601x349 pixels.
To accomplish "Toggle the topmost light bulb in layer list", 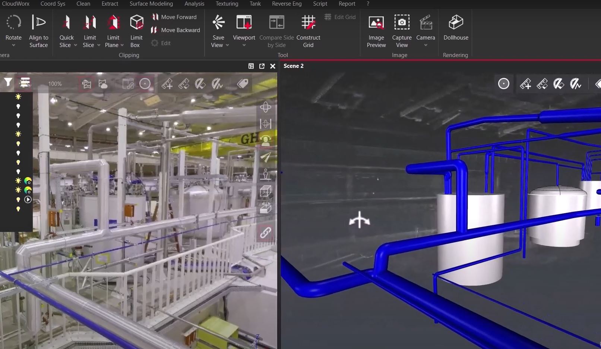I will tap(18, 97).
